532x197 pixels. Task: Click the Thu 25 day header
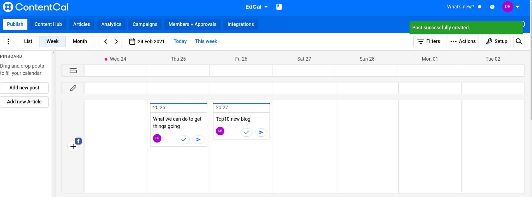point(178,59)
